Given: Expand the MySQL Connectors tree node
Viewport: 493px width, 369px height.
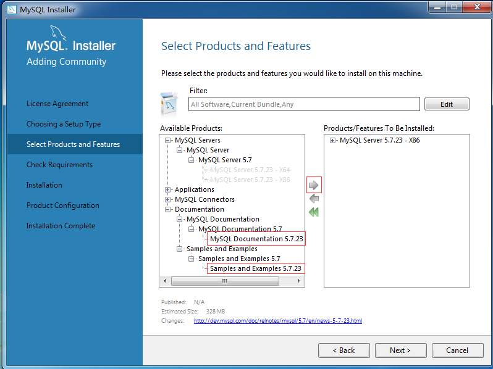Looking at the screenshot, I should point(168,199).
